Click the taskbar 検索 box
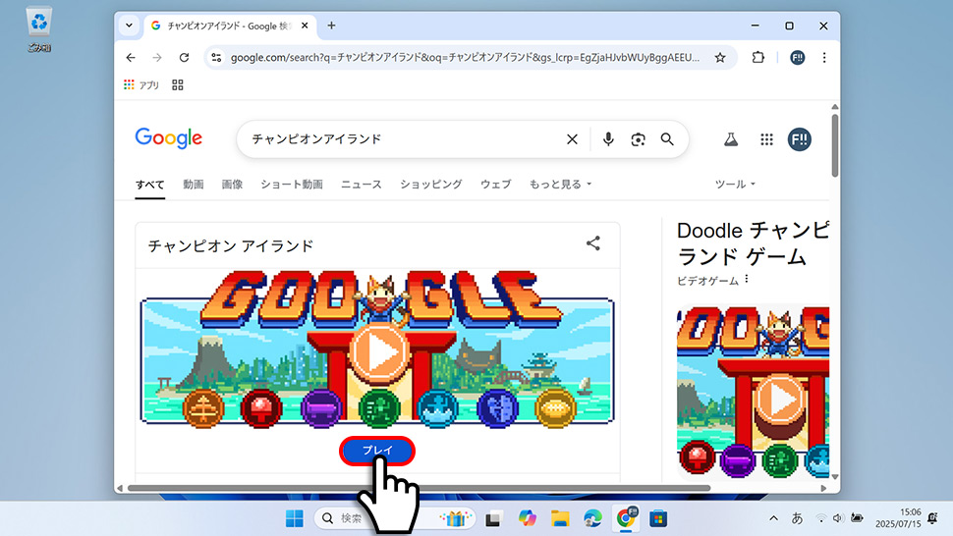 395,518
